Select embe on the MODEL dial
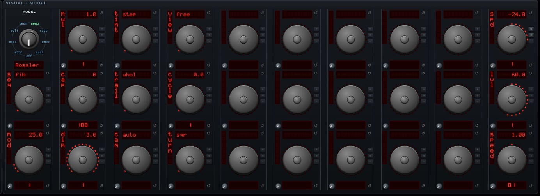Viewport: 540px width, 196px height. [x=46, y=42]
